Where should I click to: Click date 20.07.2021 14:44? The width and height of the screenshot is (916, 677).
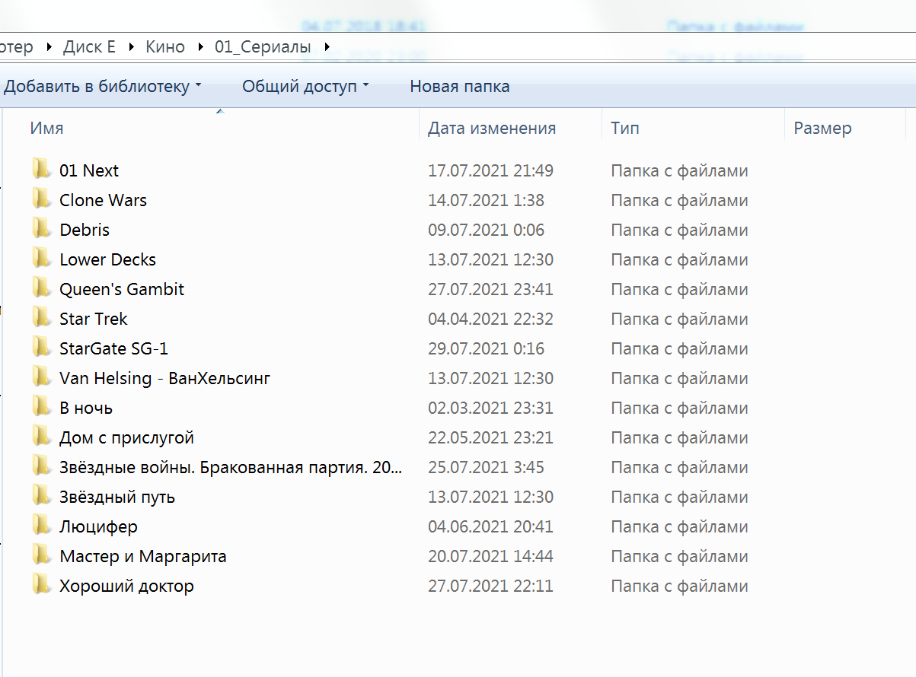(490, 556)
